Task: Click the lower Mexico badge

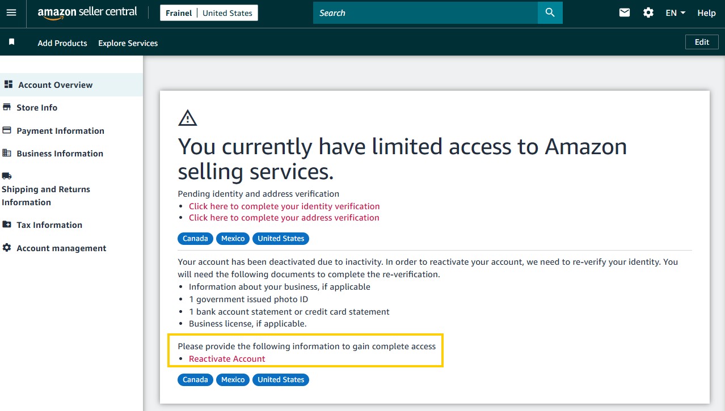Action: (x=233, y=380)
